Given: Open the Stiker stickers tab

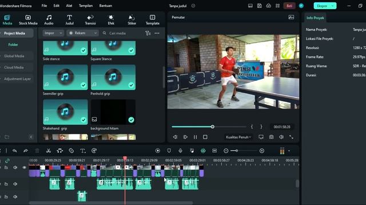Looking at the screenshot, I should pyautogui.click(x=132, y=20).
